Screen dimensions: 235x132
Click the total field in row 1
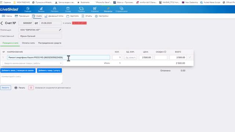178,58
